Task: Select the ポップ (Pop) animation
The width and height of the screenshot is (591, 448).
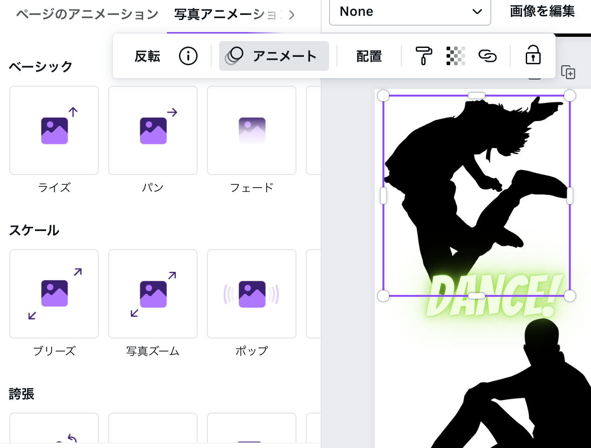Action: coord(252,294)
